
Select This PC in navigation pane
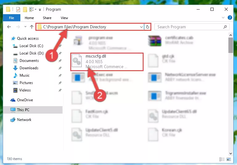click(33, 110)
